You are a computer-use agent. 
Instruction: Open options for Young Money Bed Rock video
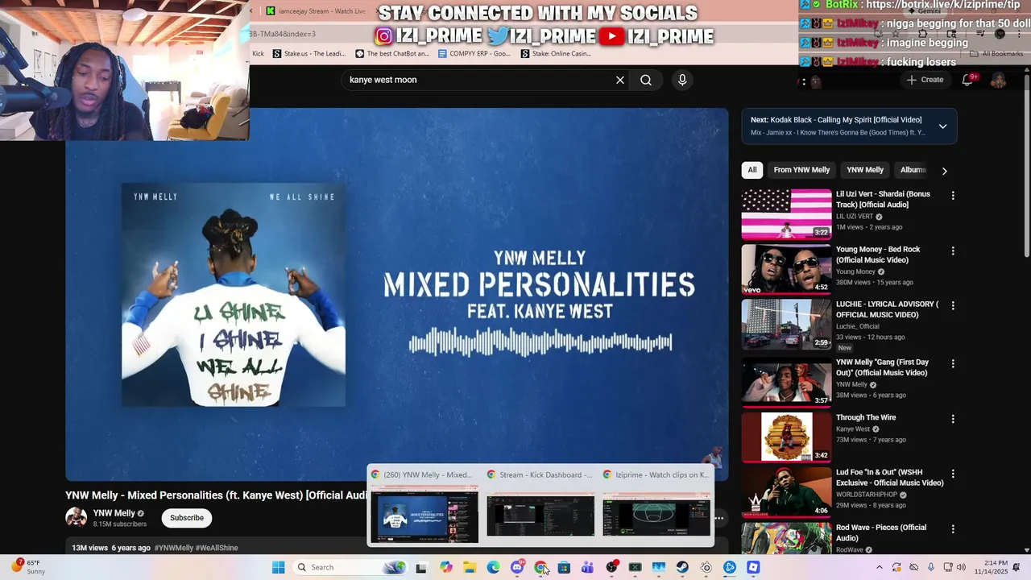tap(953, 251)
